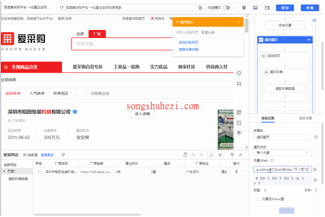
Task: Click the 查看更多 link in data preview
Action: (x=47, y=155)
